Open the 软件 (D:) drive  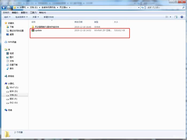click(14, 91)
